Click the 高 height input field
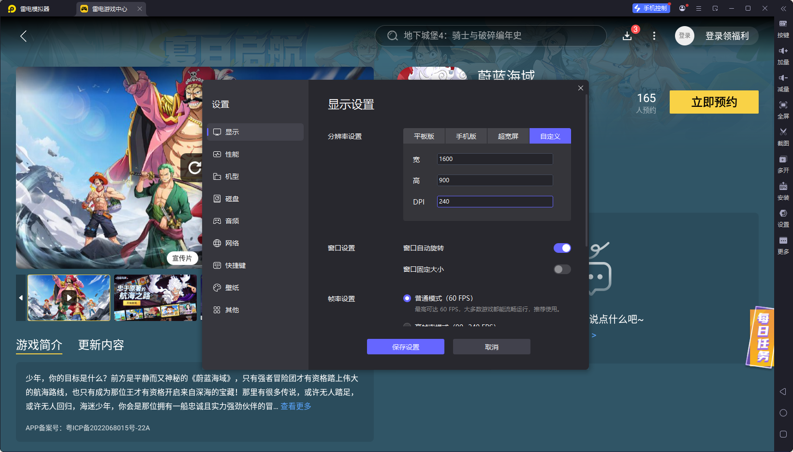 tap(495, 180)
